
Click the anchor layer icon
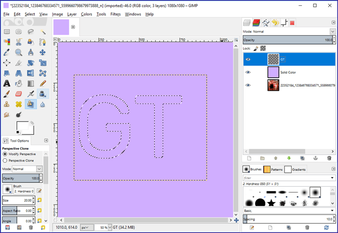316,158
